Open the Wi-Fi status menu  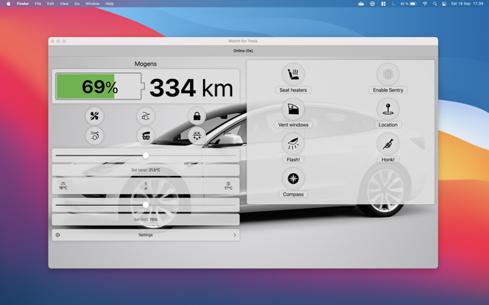(425, 4)
